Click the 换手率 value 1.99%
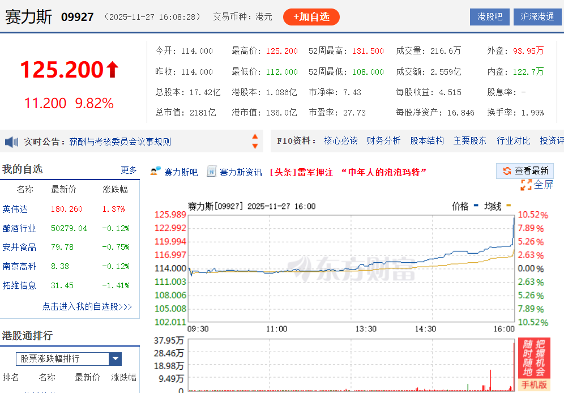The image size is (564, 393). tap(532, 113)
